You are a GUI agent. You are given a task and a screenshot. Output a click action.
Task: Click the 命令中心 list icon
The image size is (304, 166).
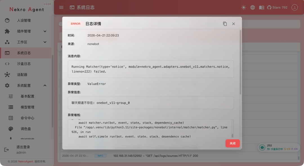[x=11, y=118]
